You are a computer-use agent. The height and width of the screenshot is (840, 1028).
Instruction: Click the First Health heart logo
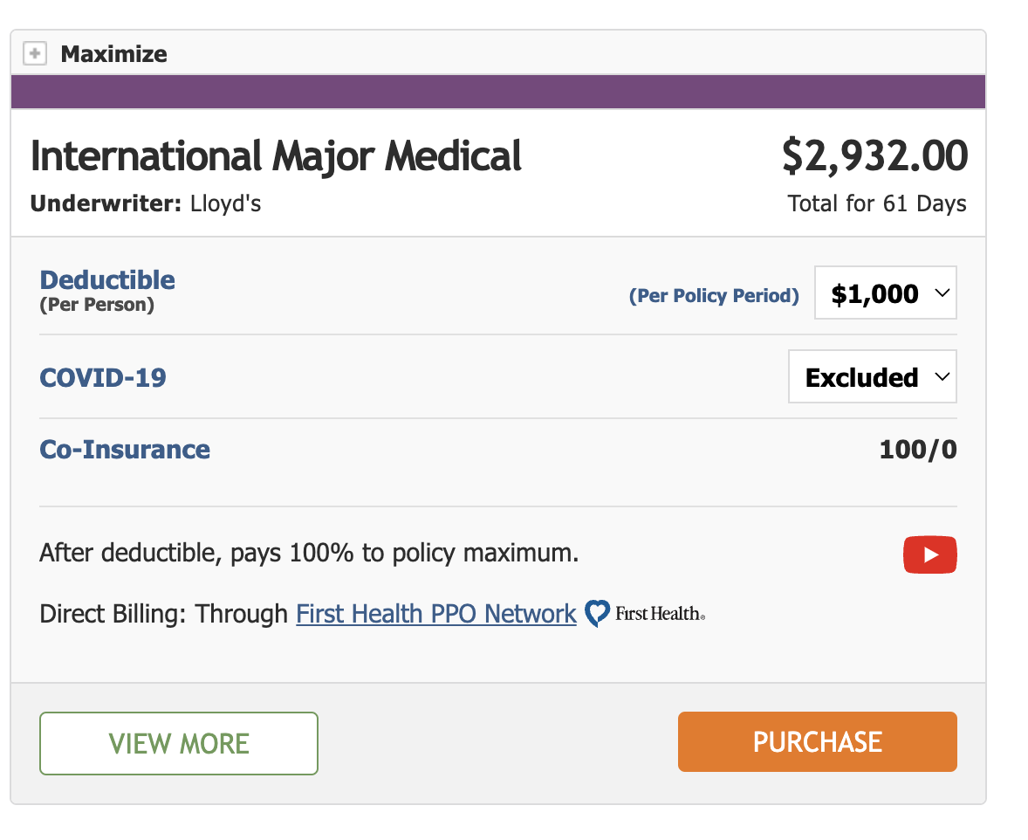tap(597, 614)
